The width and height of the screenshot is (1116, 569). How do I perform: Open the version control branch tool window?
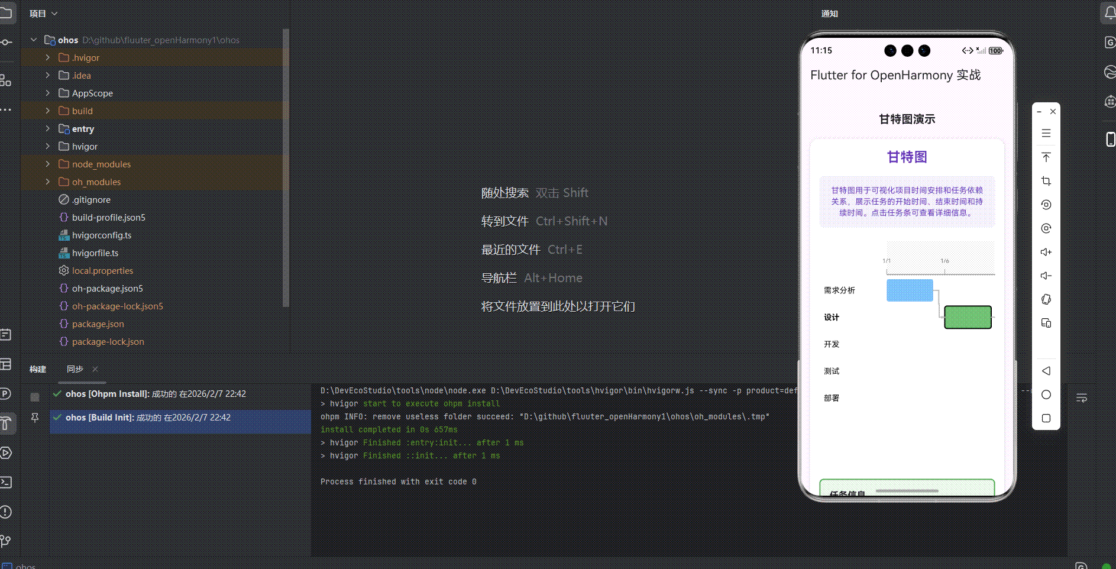tap(6, 541)
